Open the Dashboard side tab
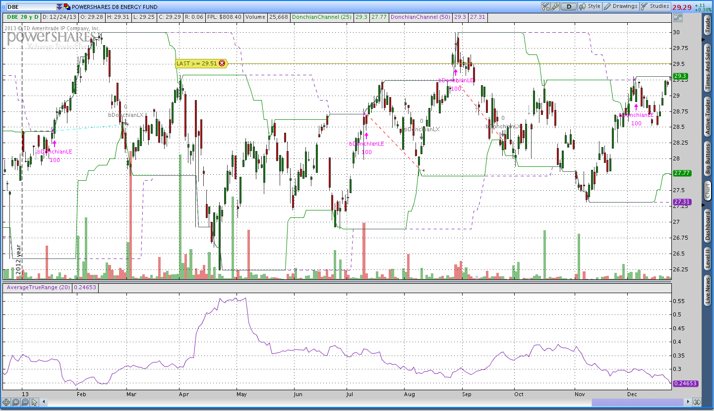 (708, 226)
